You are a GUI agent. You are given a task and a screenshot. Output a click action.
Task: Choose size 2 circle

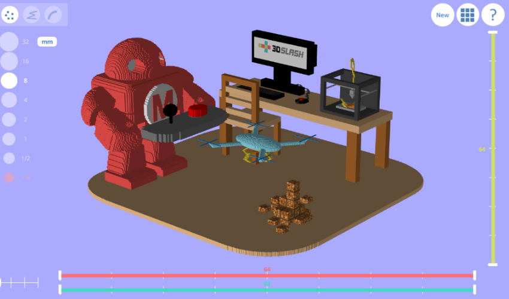click(9, 120)
